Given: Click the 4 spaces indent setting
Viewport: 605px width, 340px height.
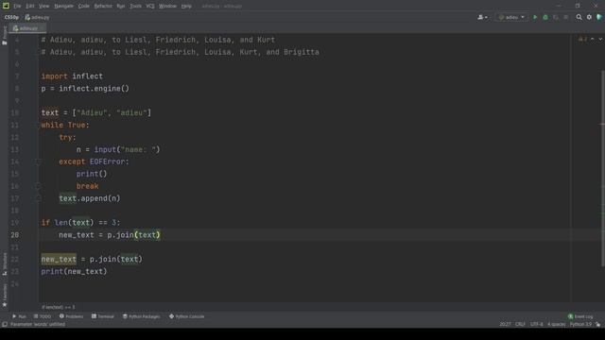Looking at the screenshot, I should click(x=557, y=324).
